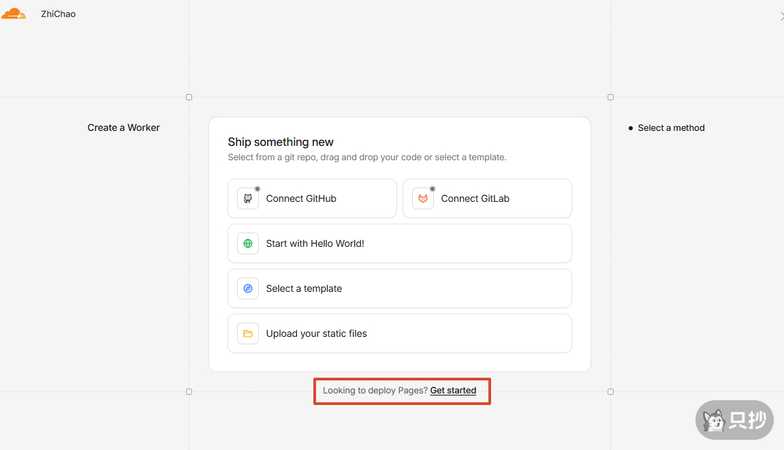784x450 pixels.
Task: Click the Select a method step
Action: [671, 128]
